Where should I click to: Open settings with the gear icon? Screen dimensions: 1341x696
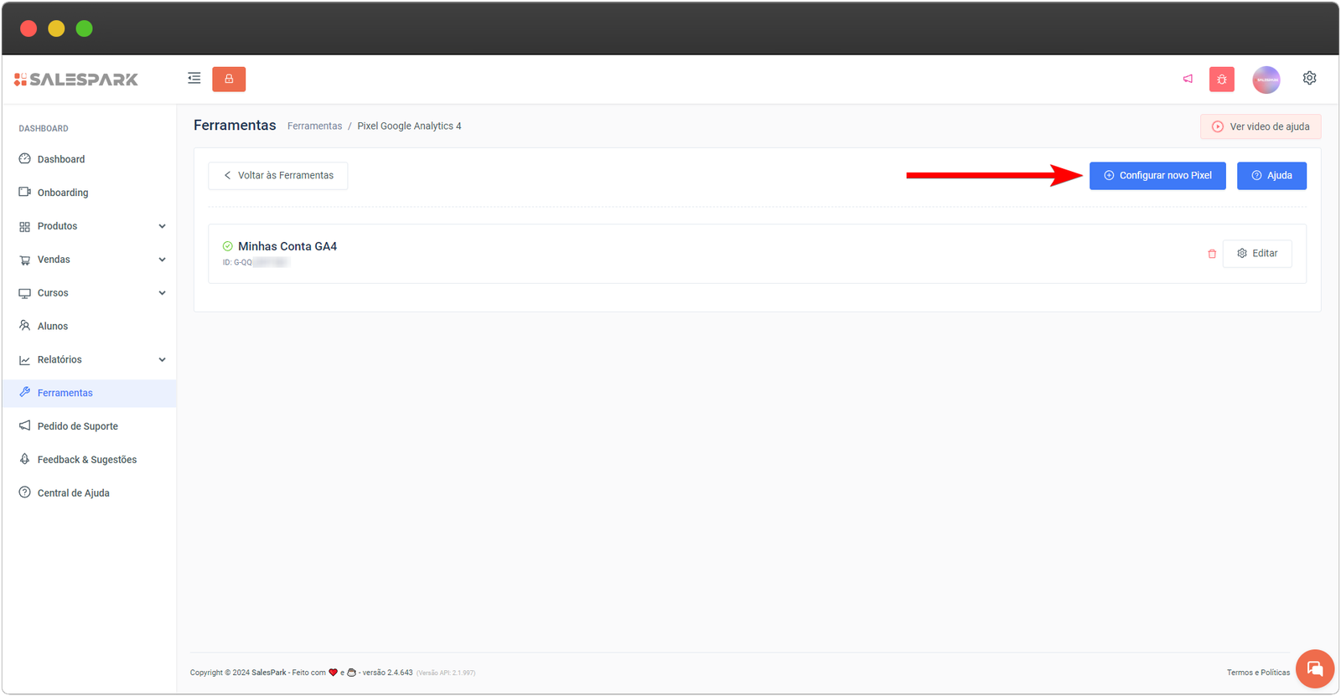tap(1309, 78)
